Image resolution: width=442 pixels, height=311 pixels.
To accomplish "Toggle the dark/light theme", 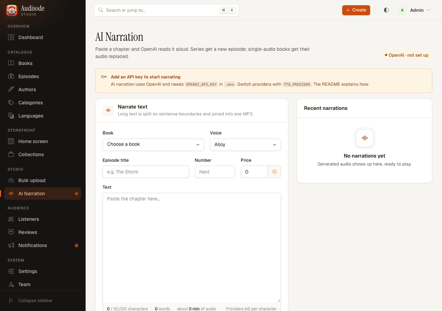I will 386,10.
